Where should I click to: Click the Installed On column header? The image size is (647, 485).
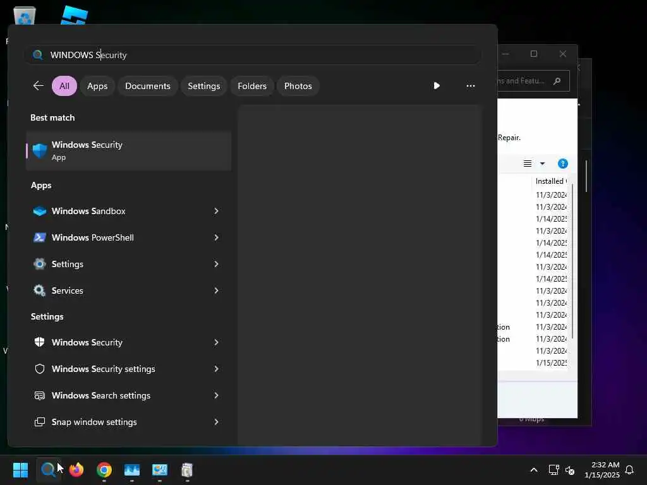[551, 181]
